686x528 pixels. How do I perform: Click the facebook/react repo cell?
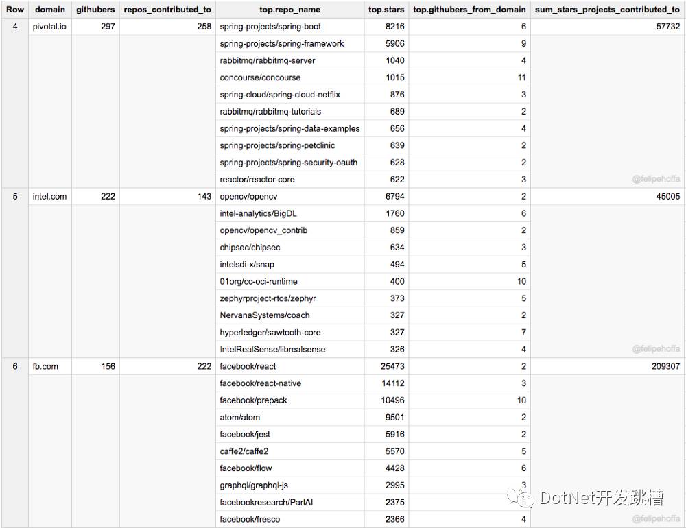pyautogui.click(x=289, y=366)
